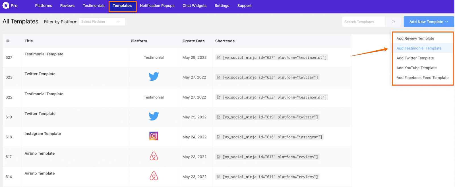
Task: Select Add Review Template option
Action: pos(415,38)
